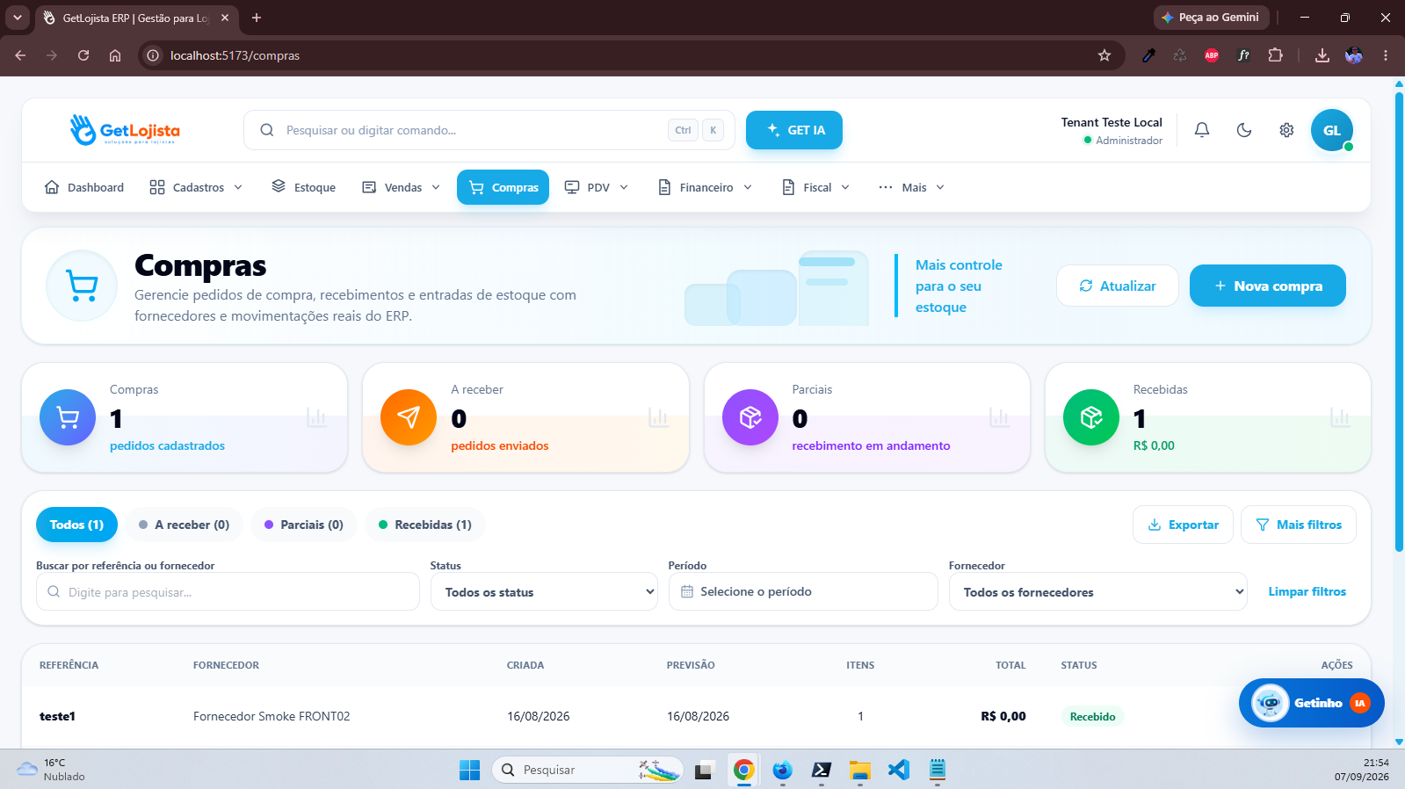Open the notifications bell icon
This screenshot has width=1405, height=789.
1202,130
